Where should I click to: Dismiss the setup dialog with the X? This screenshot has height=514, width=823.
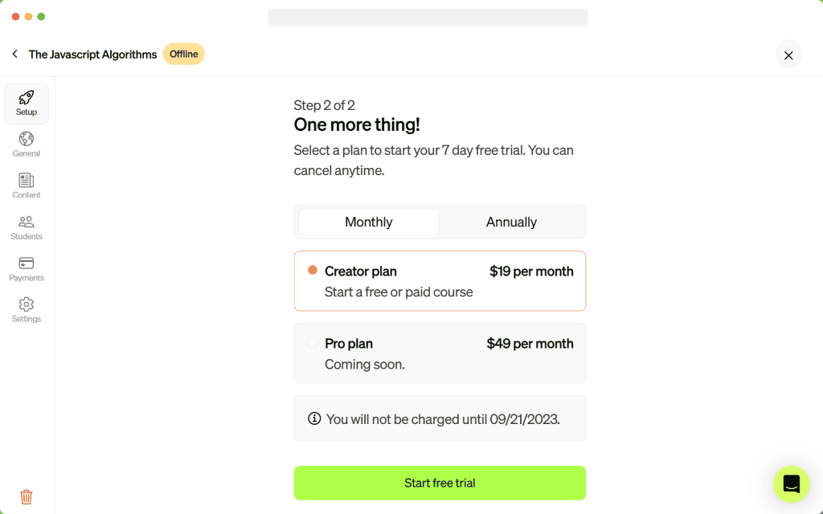[788, 55]
